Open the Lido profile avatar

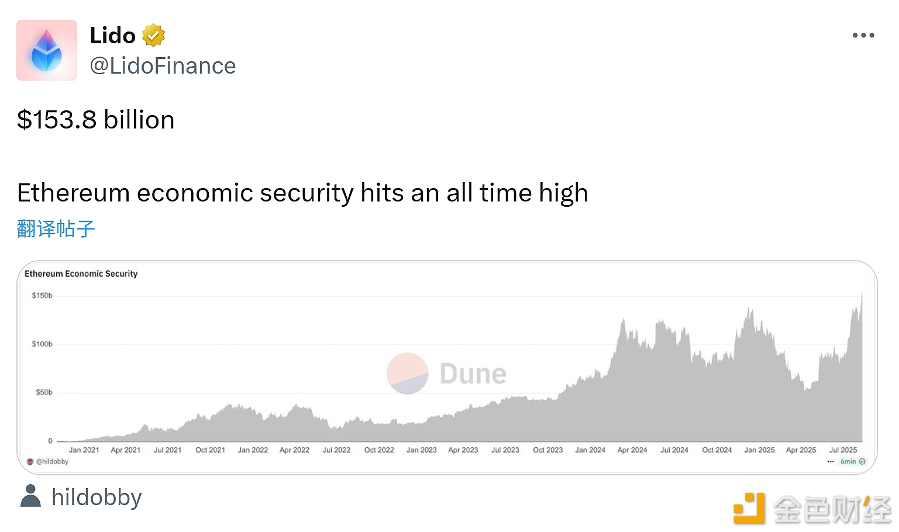[x=47, y=50]
